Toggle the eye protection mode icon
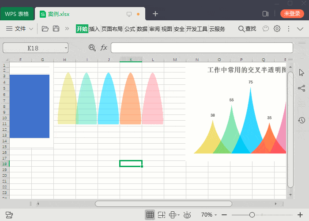The width and height of the screenshot is (309, 221). click(x=187, y=215)
